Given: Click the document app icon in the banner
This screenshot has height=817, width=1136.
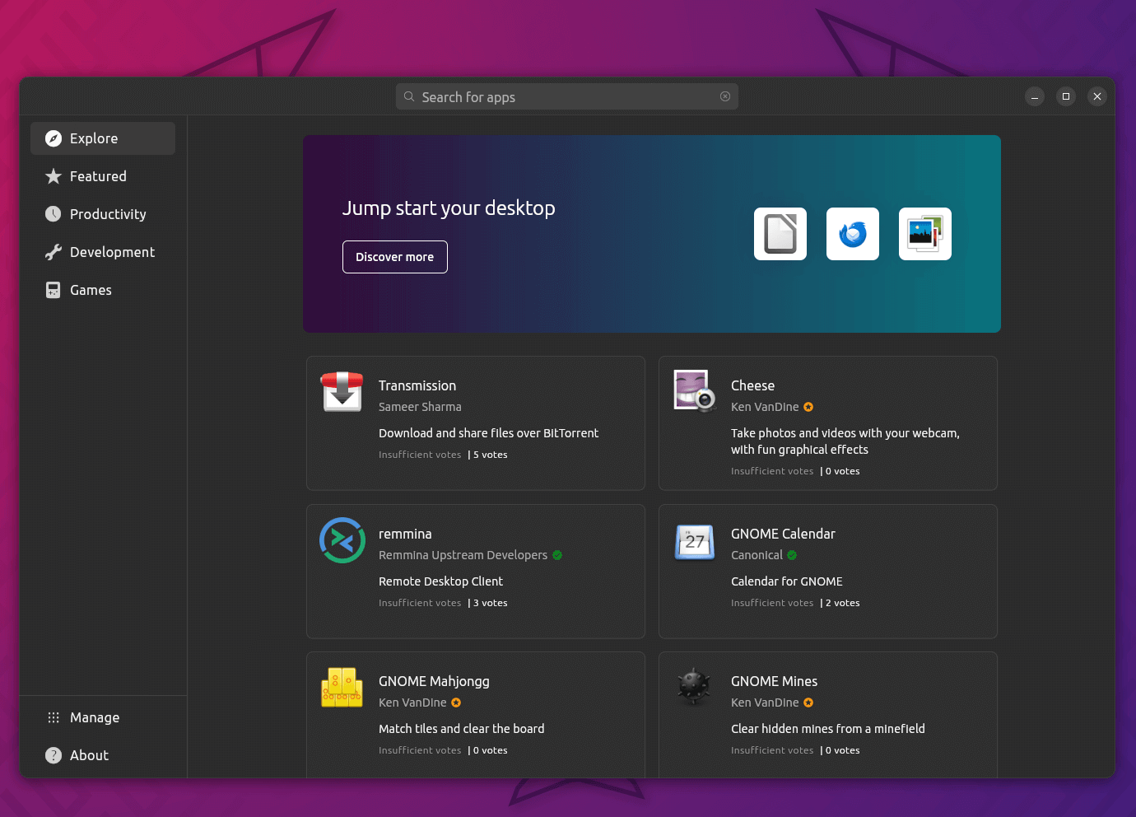Looking at the screenshot, I should 780,233.
